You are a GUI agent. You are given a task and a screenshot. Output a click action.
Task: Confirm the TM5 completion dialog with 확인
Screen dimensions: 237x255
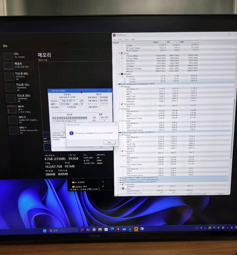click(x=109, y=142)
